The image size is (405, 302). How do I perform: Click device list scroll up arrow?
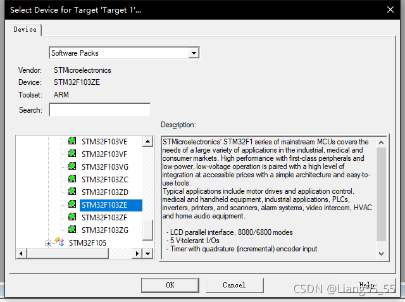(147, 141)
